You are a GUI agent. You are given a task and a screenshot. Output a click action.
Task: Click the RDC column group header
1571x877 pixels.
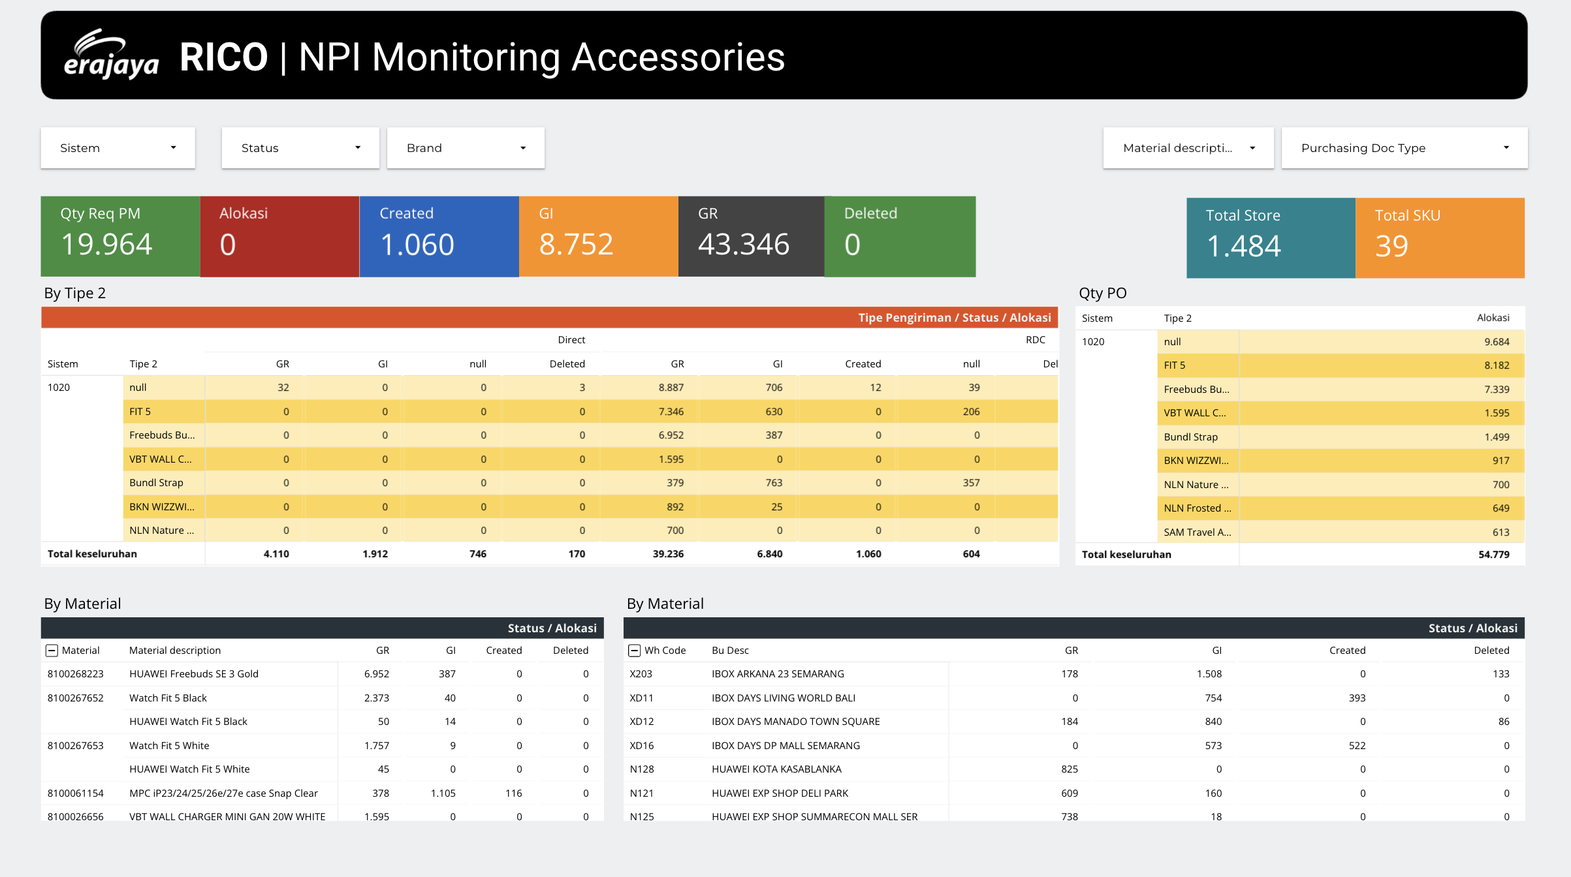tap(1035, 340)
